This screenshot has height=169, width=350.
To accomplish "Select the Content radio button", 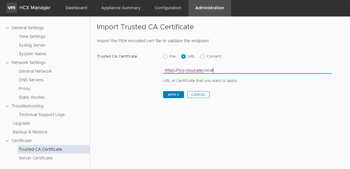I will [x=203, y=56].
